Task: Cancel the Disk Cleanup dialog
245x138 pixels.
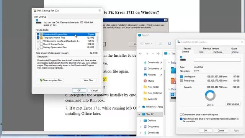Action: point(94,90)
